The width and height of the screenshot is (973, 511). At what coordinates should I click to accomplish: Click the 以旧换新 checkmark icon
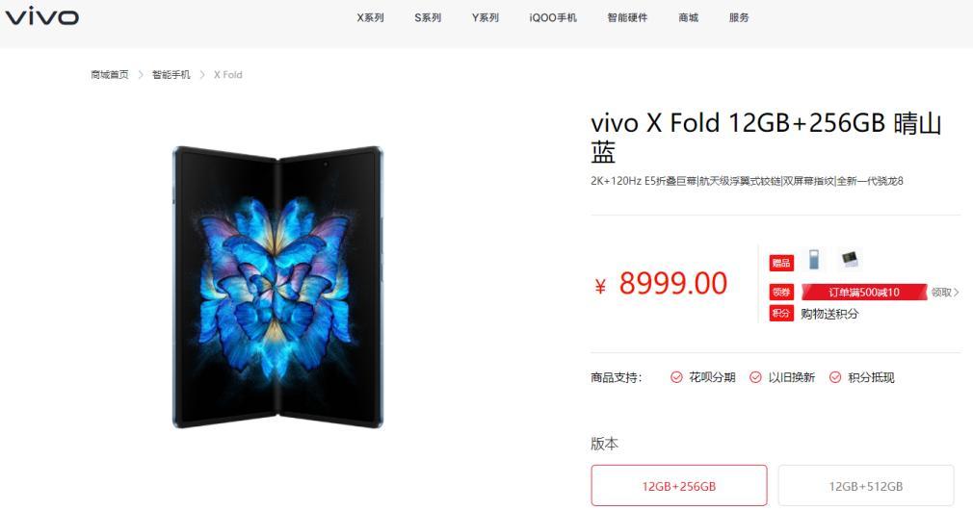(x=755, y=377)
